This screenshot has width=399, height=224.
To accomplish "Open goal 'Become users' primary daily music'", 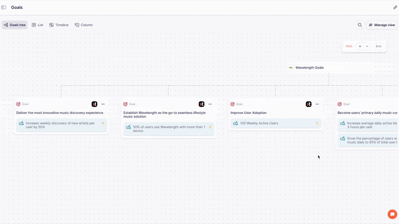I will pyautogui.click(x=368, y=113).
